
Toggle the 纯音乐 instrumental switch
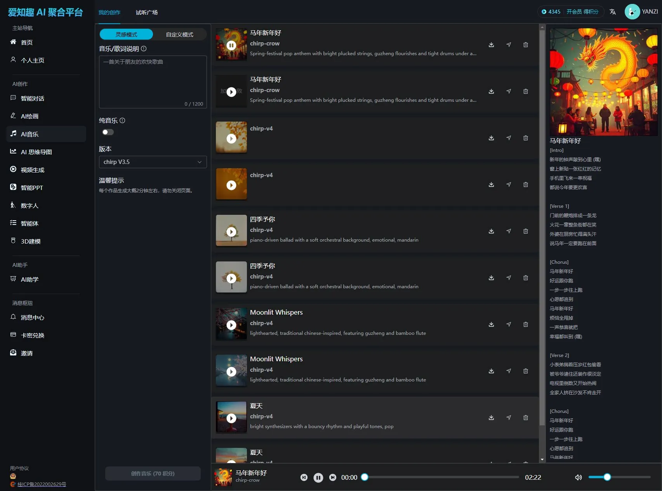pyautogui.click(x=108, y=132)
